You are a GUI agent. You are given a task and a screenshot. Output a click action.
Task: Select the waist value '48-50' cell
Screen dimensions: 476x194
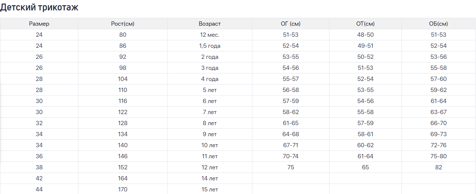coord(365,35)
